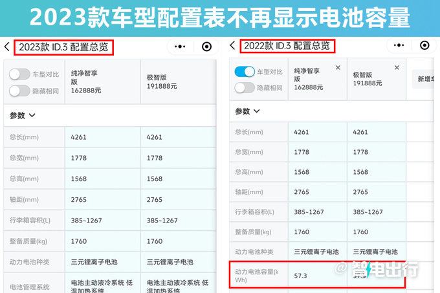Select 极智版 191888元 header in 2022款 panel
This screenshot has width=440, height=293.
[x=377, y=79]
